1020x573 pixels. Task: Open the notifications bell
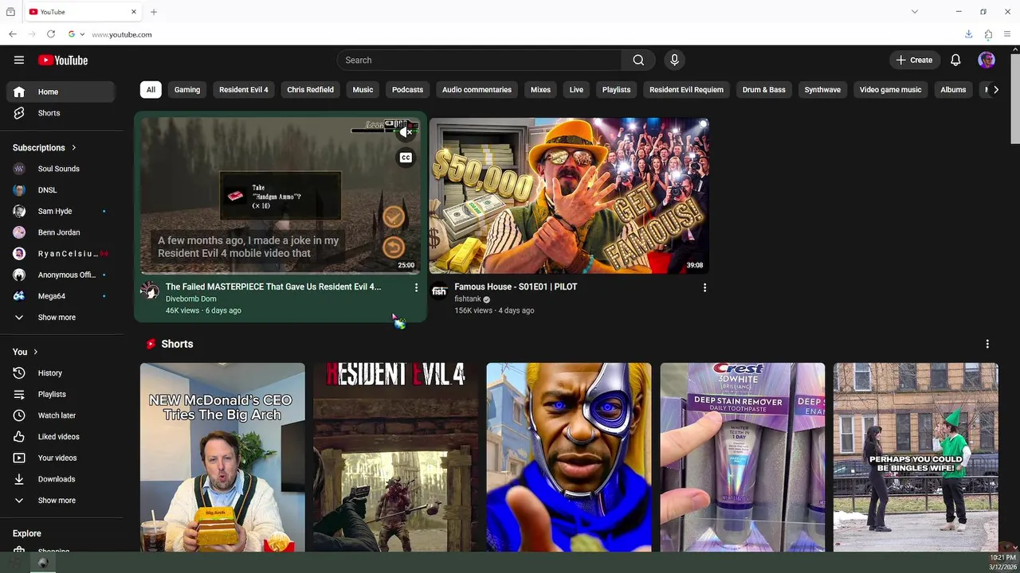click(955, 60)
